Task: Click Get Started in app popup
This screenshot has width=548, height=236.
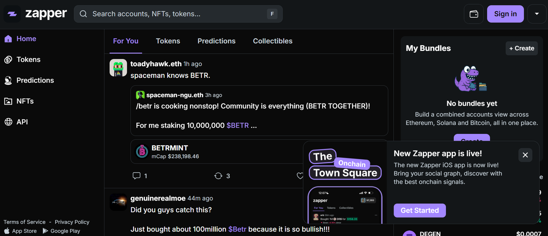Action: click(420, 210)
